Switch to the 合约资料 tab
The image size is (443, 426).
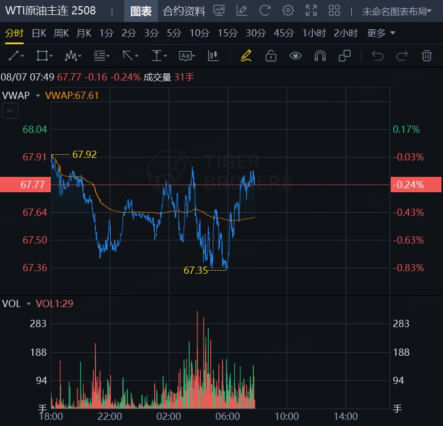click(184, 11)
